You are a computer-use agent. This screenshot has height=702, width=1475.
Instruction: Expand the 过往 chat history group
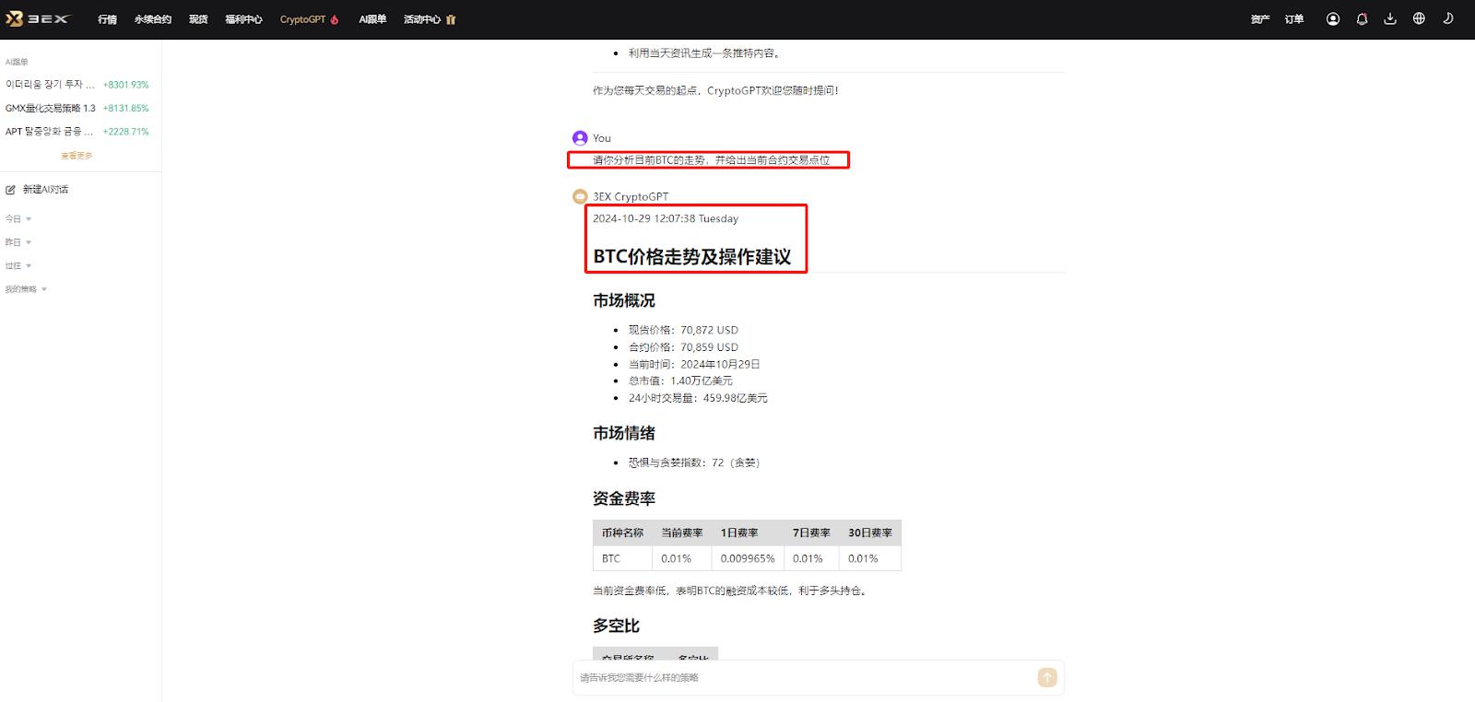pos(18,266)
